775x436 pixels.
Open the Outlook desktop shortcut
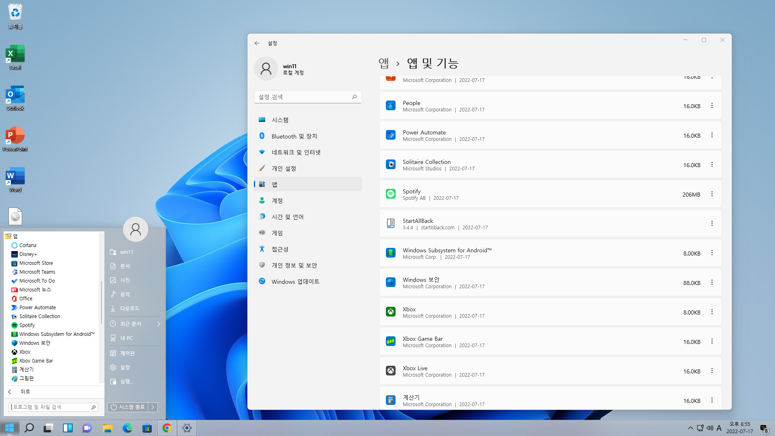(15, 98)
